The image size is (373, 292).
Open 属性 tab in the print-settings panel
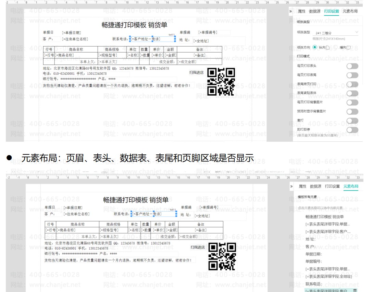302,11
